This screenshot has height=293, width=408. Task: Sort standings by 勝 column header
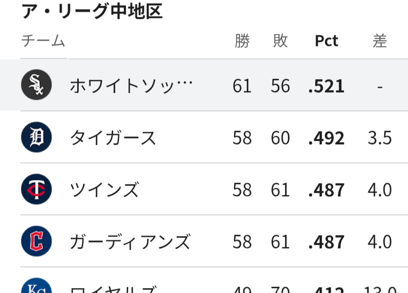[242, 41]
